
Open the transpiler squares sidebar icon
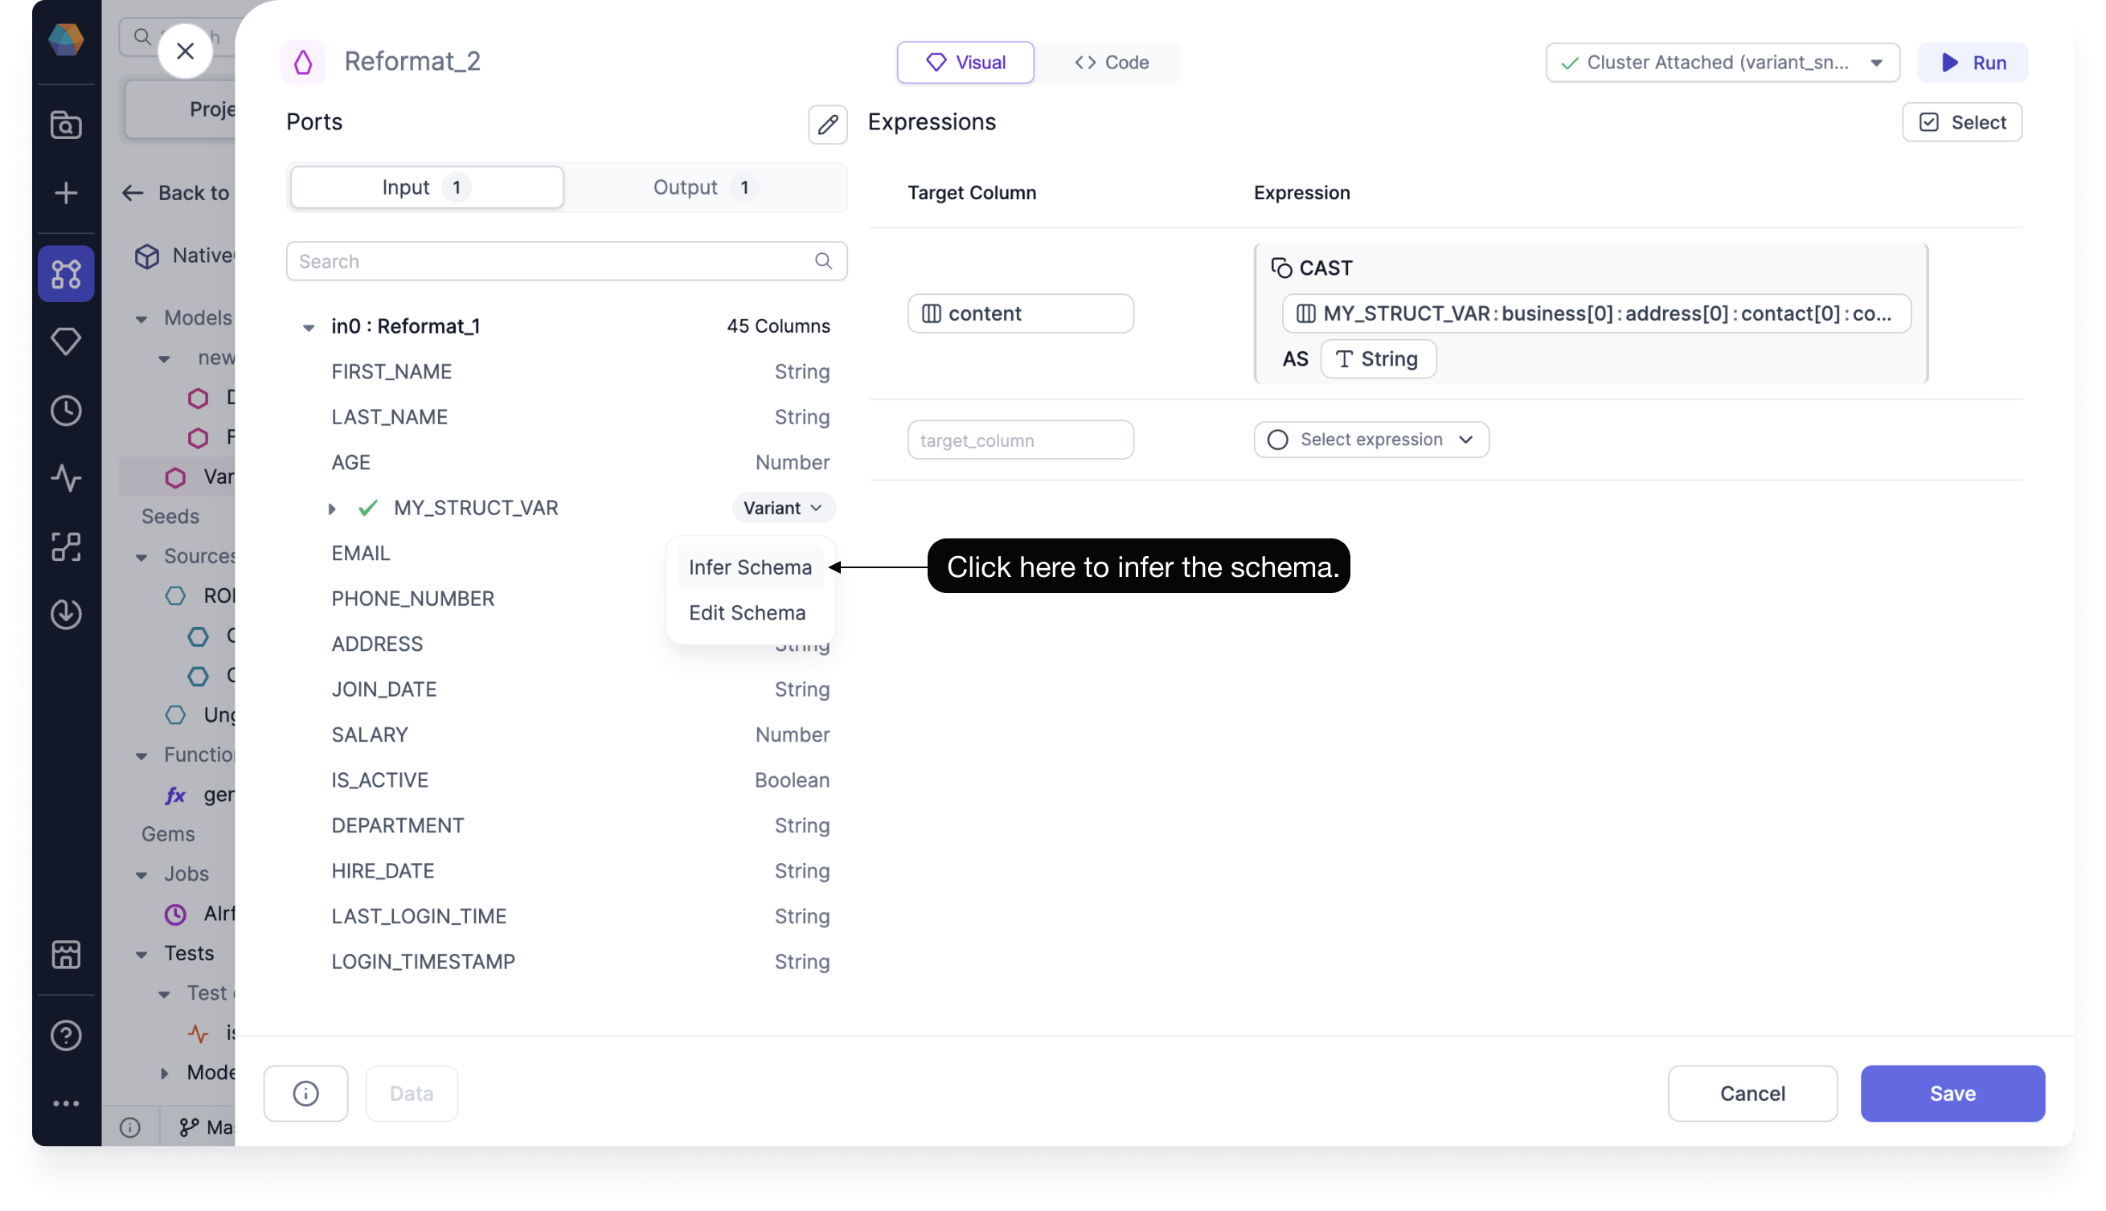(x=66, y=546)
